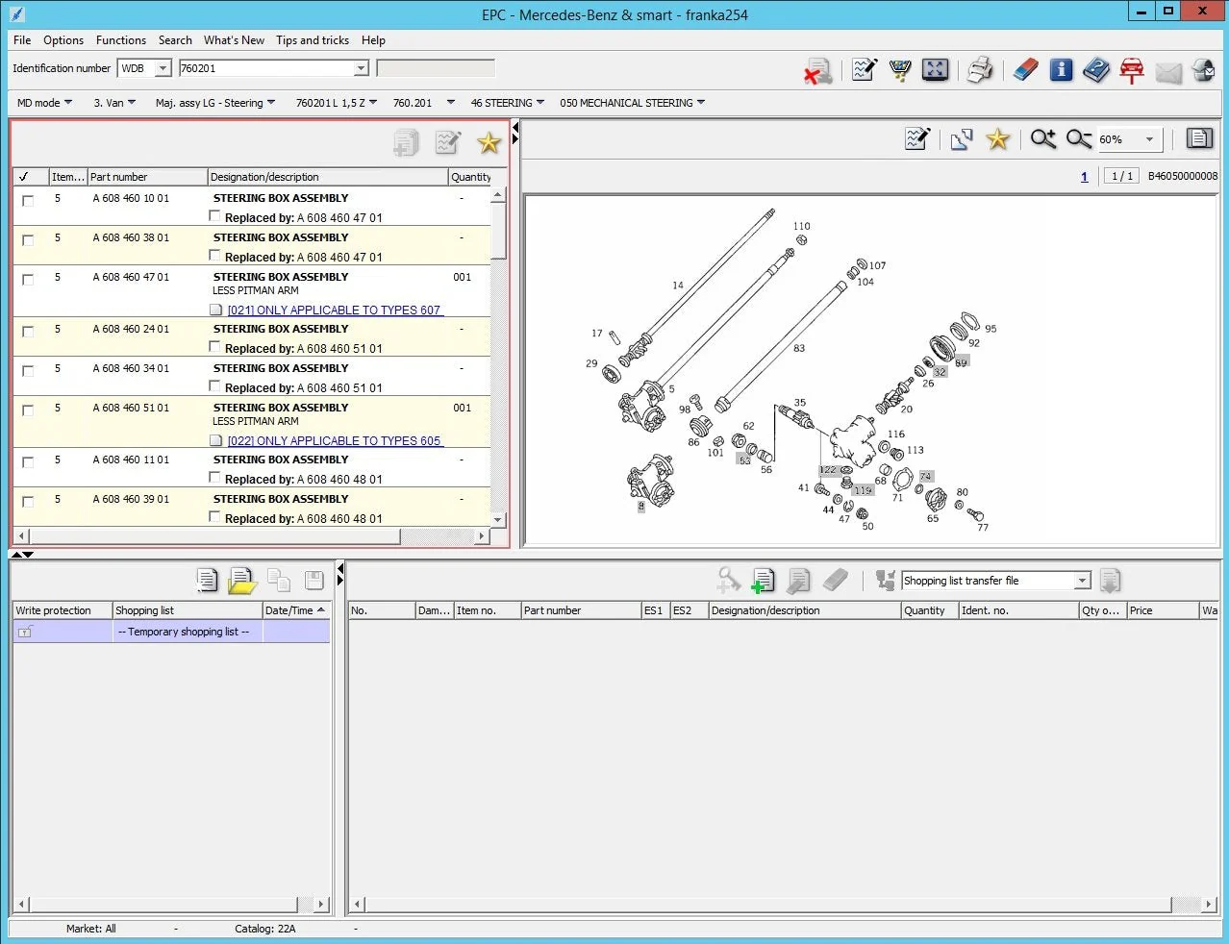Open the Tips and tricks menu
1229x944 pixels.
tap(312, 40)
